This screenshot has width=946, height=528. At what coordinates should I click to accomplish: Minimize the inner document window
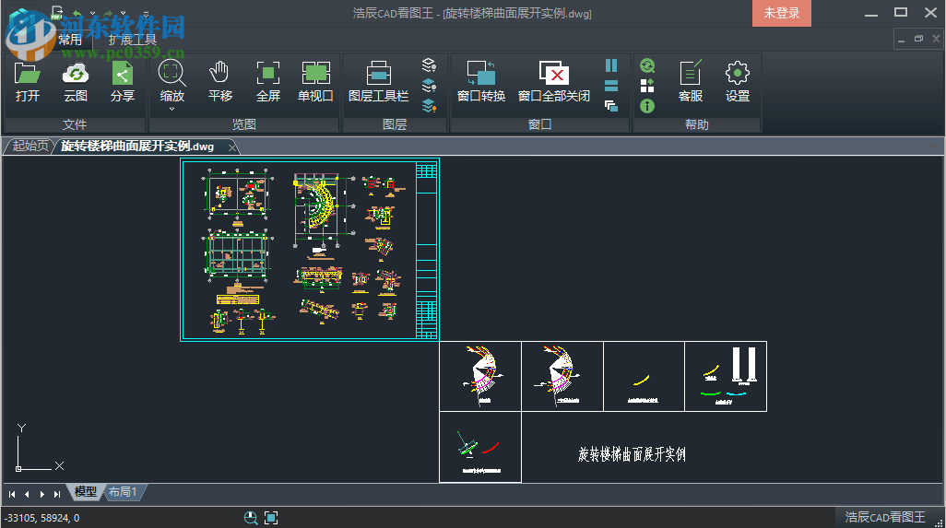click(x=902, y=40)
